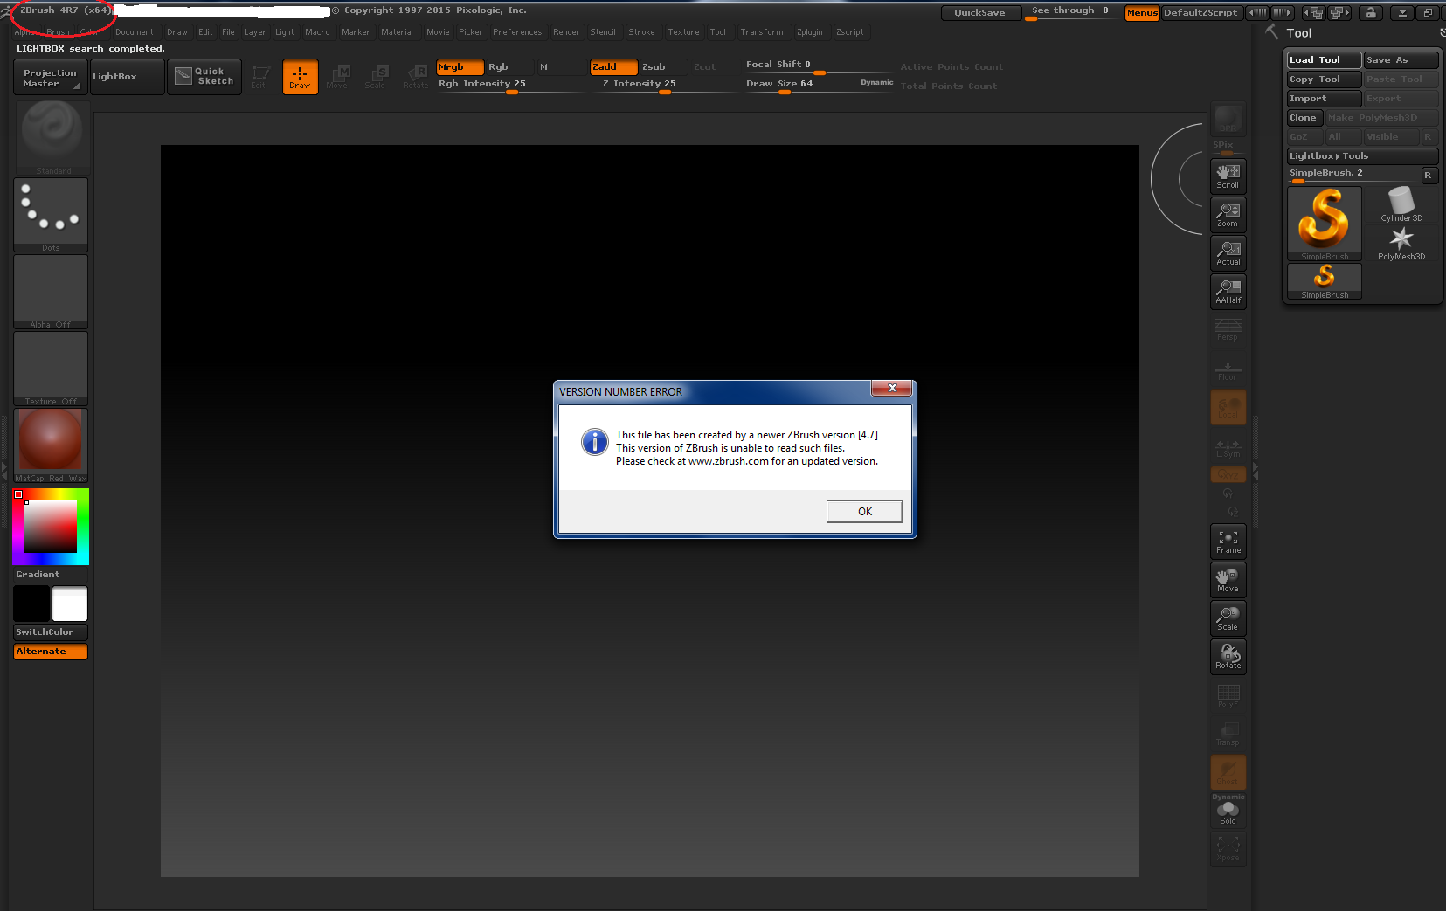Viewport: 1446px width, 911px height.
Task: Open the Quick Sketch tool
Action: click(204, 77)
